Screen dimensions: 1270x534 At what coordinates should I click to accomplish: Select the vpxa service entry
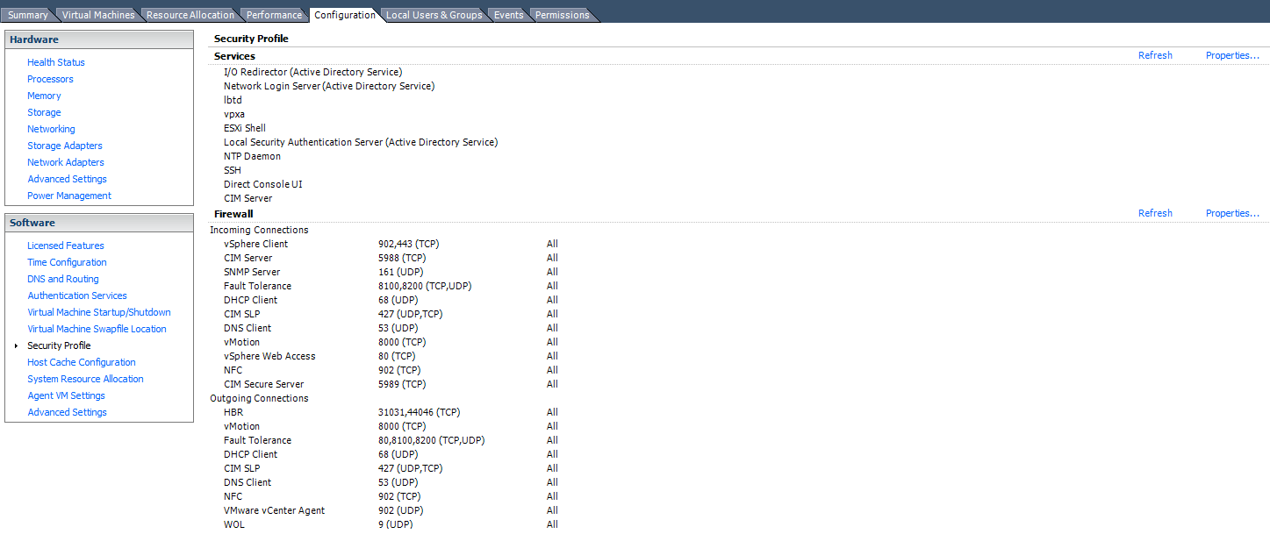point(234,114)
